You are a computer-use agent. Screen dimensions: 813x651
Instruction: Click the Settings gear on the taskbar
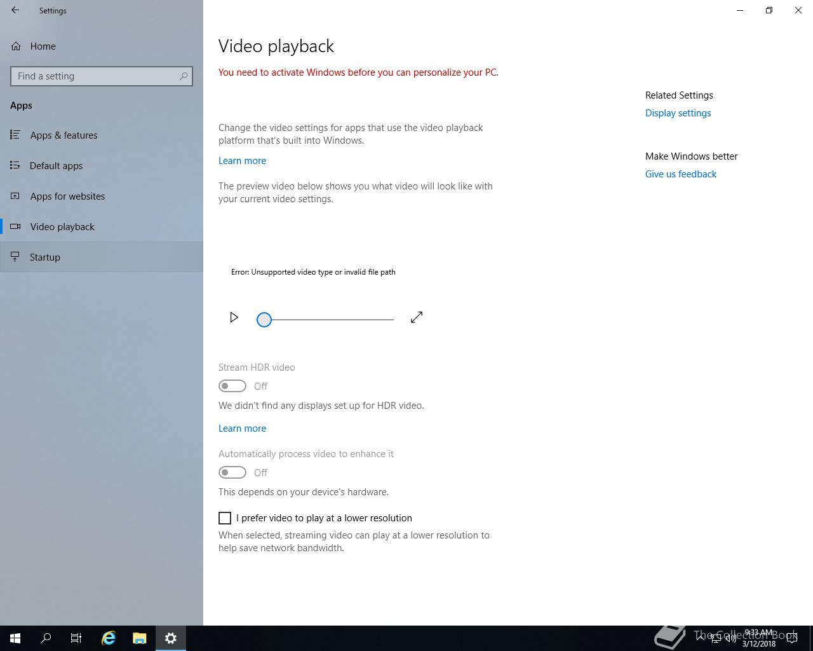(x=171, y=638)
